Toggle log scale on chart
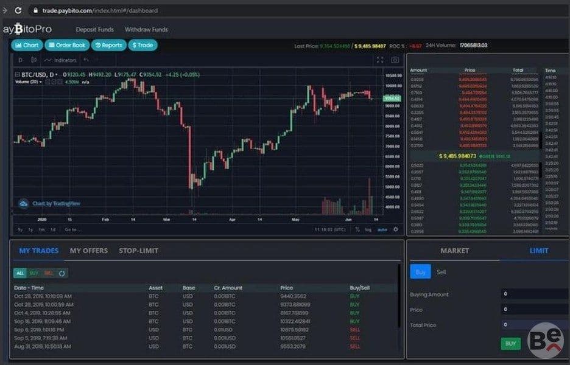 (368, 230)
